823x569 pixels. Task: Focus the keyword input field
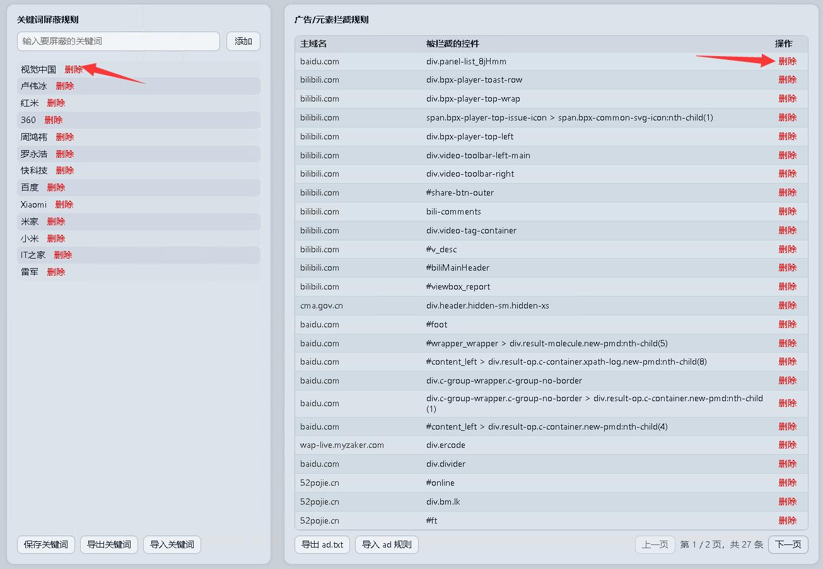tap(119, 42)
